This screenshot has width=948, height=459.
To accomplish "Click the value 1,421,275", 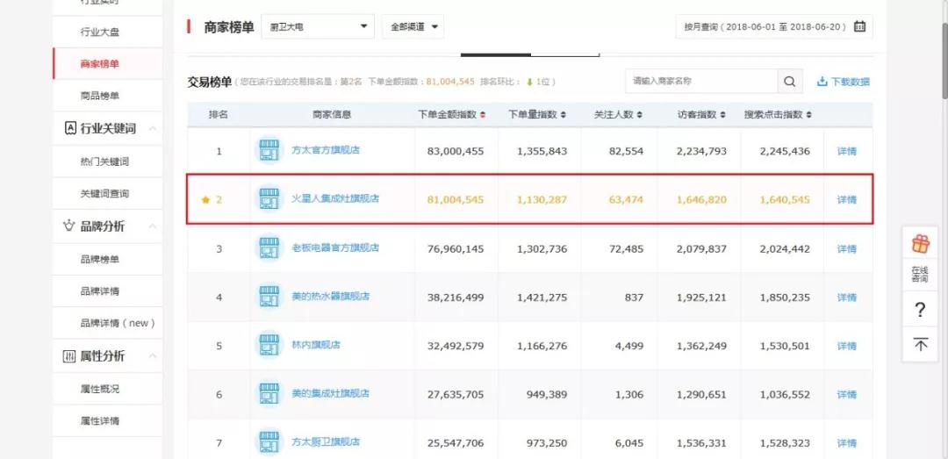I will 542,298.
